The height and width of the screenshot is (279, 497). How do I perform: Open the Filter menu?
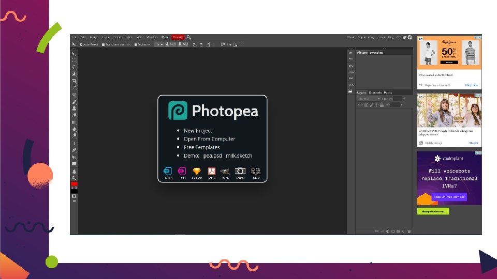pos(128,37)
